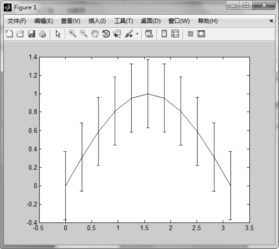Toggle the Rotate 3D tool
This screenshot has height=249, width=279.
coord(106,34)
